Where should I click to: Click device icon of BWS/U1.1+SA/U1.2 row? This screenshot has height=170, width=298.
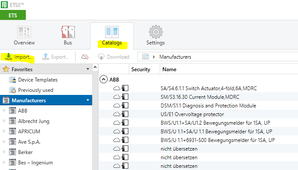(125, 123)
